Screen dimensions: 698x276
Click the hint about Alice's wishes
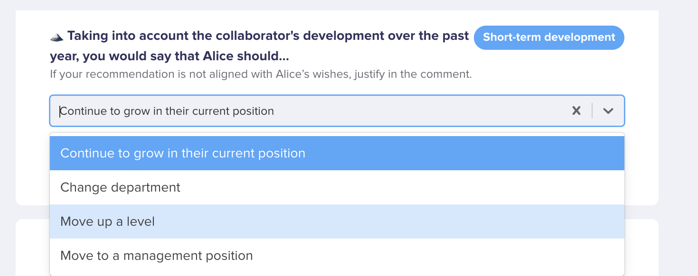click(261, 74)
